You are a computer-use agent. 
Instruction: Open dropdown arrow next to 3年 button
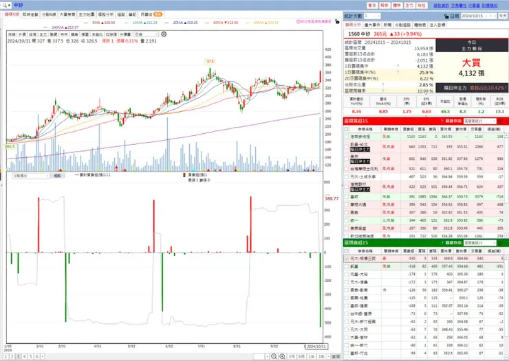coord(329,356)
